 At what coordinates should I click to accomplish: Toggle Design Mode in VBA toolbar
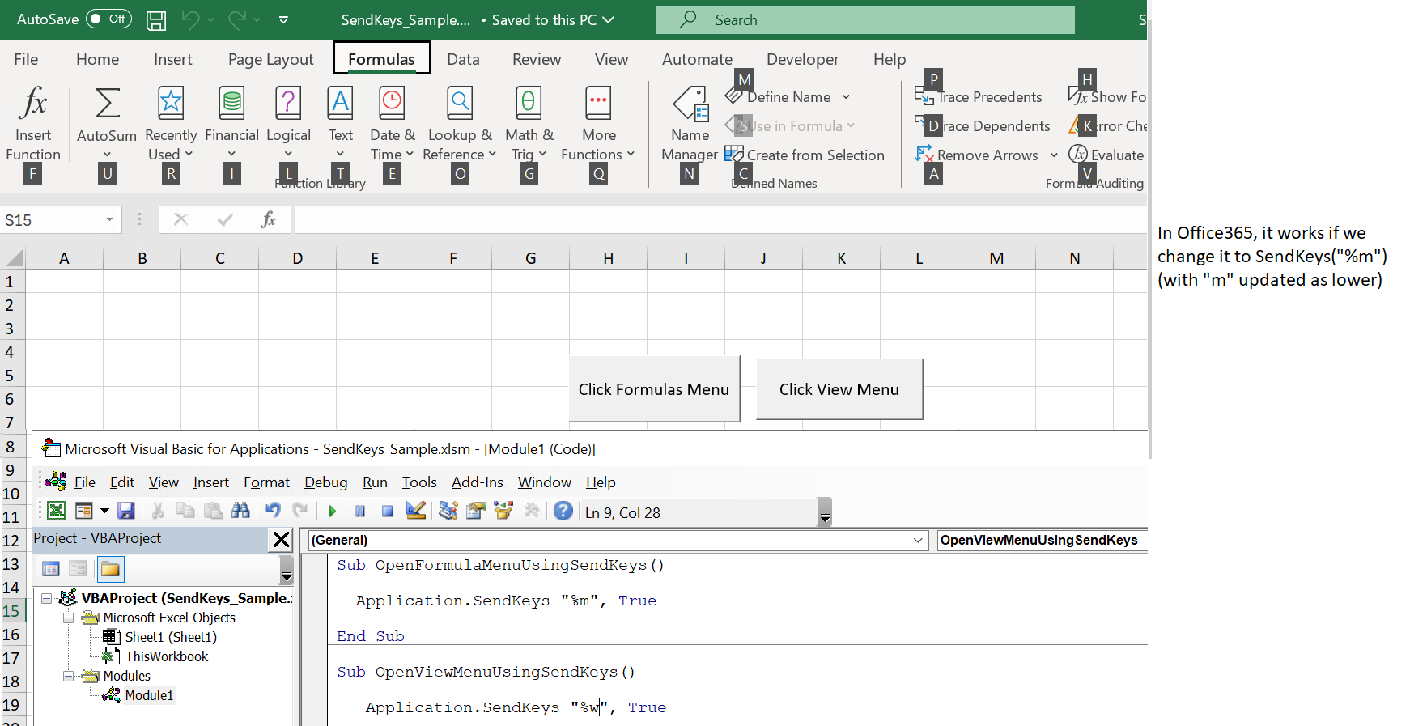pos(416,511)
